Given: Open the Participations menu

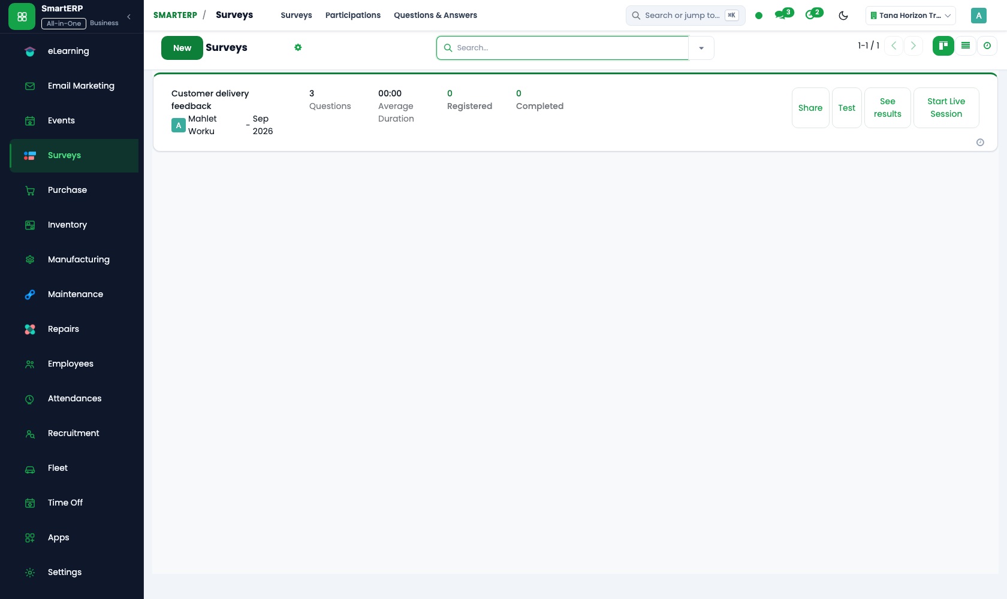Looking at the screenshot, I should [x=353, y=15].
